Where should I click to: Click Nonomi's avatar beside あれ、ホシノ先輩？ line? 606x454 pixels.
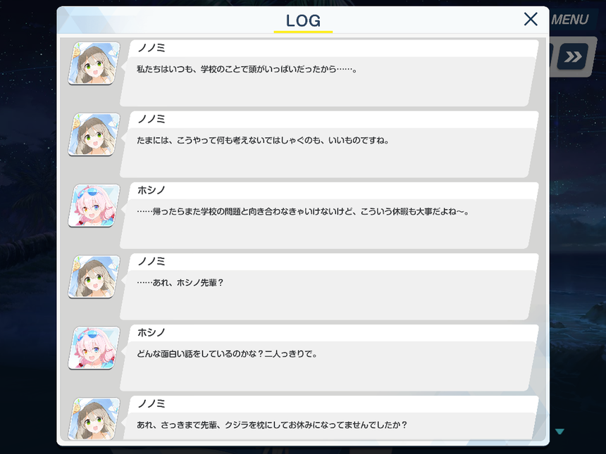(x=94, y=277)
